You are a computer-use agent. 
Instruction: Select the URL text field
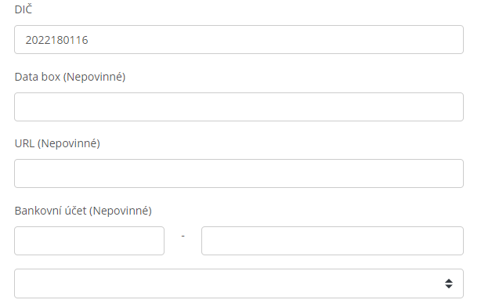pyautogui.click(x=239, y=174)
